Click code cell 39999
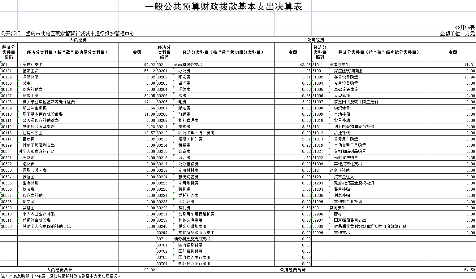The height and width of the screenshot is (279, 476). click(x=320, y=232)
